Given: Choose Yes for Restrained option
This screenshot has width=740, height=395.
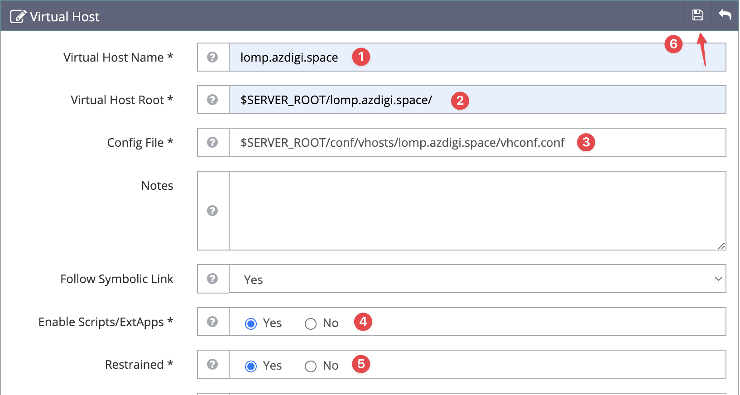Looking at the screenshot, I should coord(251,366).
